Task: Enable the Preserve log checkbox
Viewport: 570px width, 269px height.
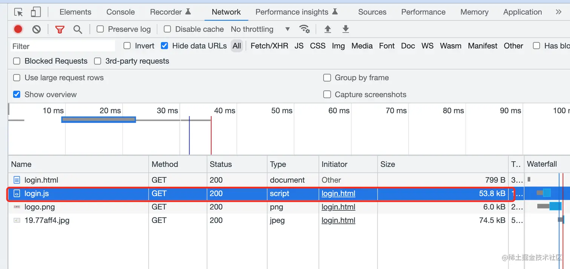Action: click(100, 29)
